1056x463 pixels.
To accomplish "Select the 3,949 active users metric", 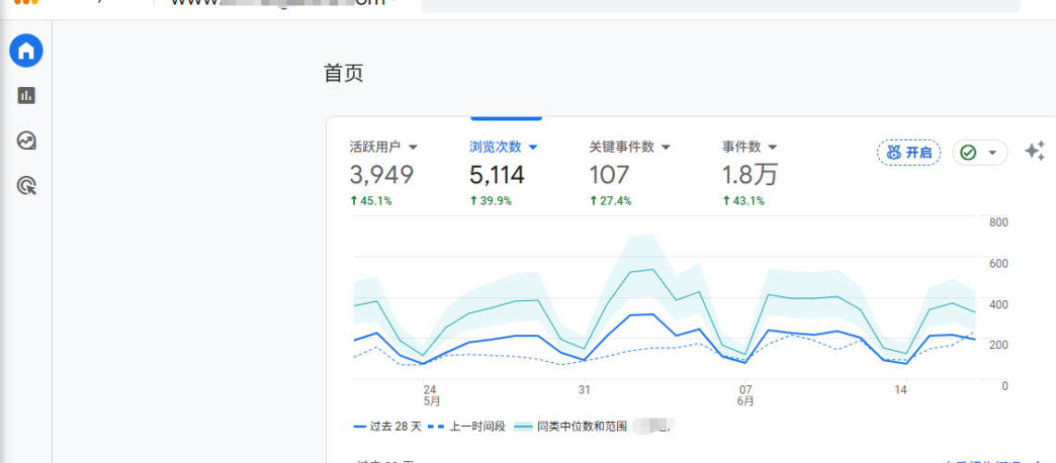I will click(x=382, y=175).
